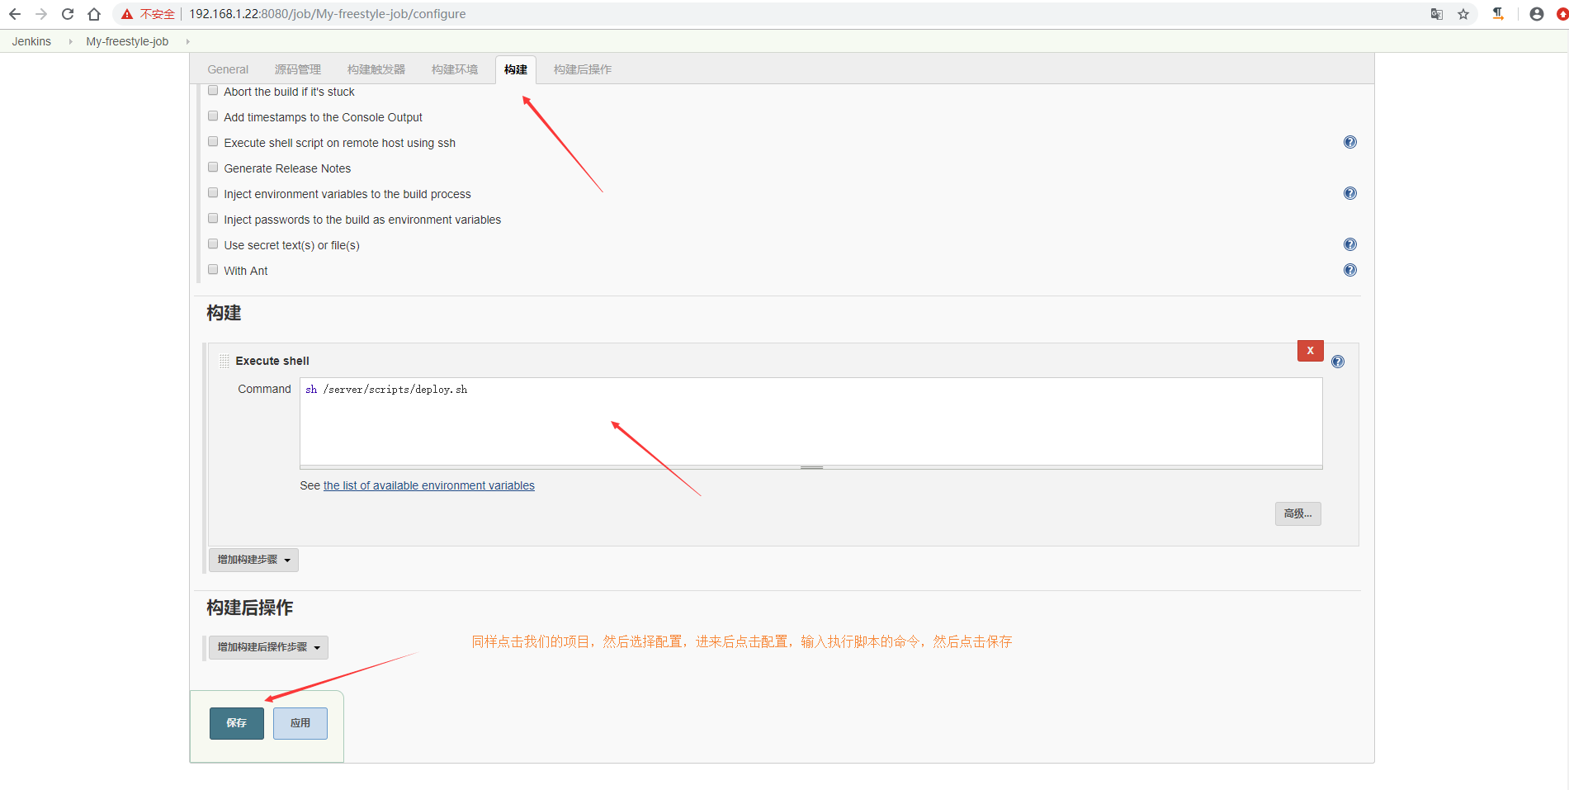Select the 构建 tab
This screenshot has width=1569, height=790.
(x=516, y=69)
